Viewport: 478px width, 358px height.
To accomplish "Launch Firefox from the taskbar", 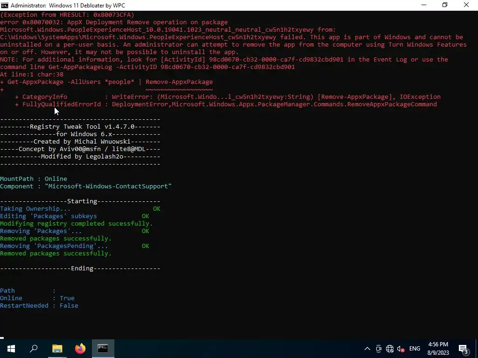I will (80, 349).
